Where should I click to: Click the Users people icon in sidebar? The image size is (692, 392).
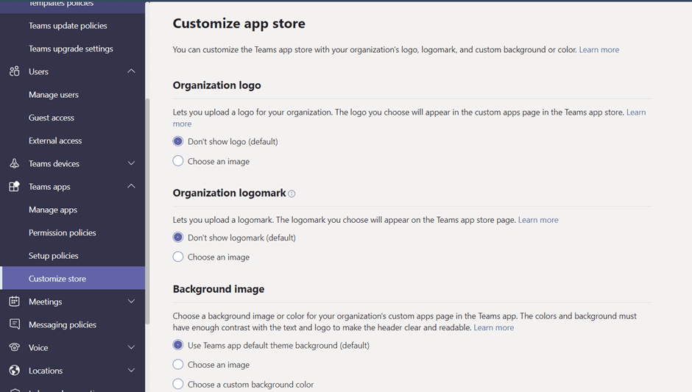15,71
